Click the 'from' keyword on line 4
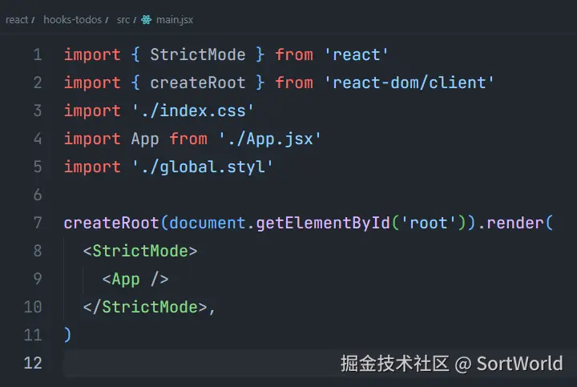Viewport: 577px width, 387px height. tap(188, 139)
